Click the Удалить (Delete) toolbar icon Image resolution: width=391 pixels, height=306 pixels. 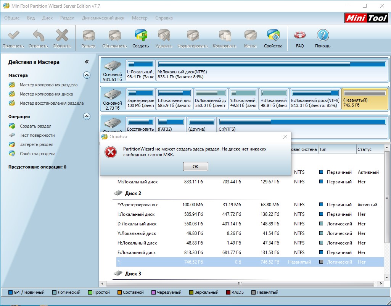coord(164,36)
